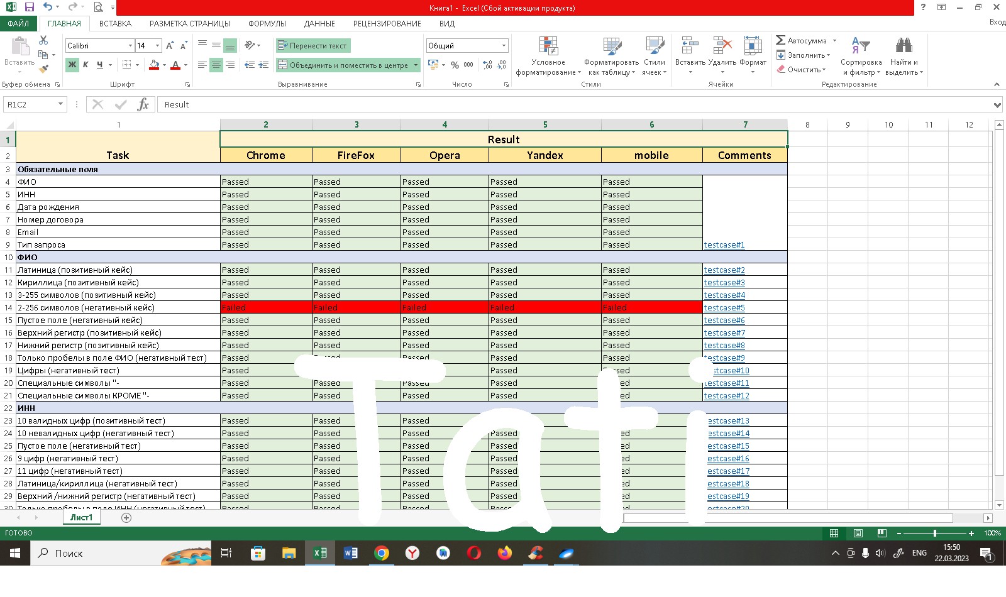The width and height of the screenshot is (1006, 597).
Task: Open Word from the Windows taskbar
Action: point(351,553)
